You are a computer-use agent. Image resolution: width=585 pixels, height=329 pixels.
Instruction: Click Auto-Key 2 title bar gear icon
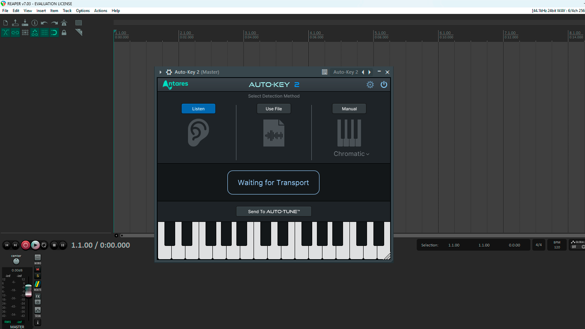169,72
